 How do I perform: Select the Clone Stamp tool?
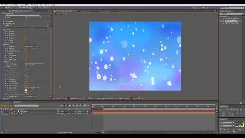point(38,8)
